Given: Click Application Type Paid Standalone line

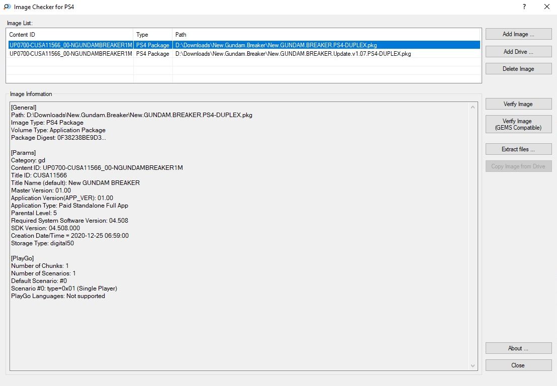Looking at the screenshot, I should 69,205.
